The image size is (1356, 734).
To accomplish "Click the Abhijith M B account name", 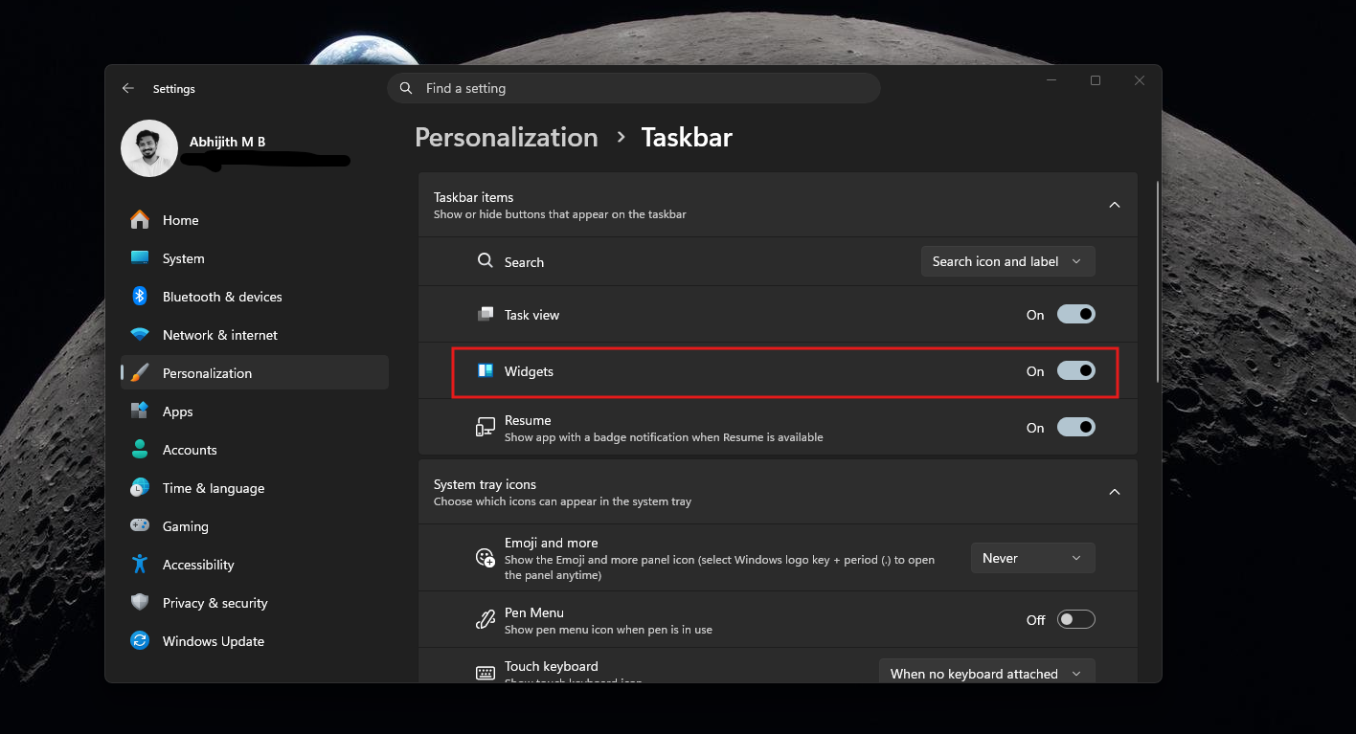I will coord(228,142).
